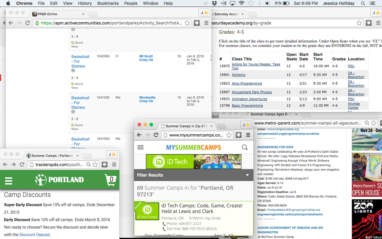
Task: Open the Bookmarks menu
Action: (x=108, y=3)
